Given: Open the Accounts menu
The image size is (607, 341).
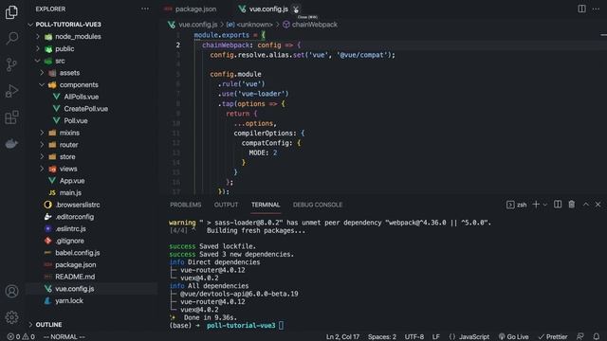Looking at the screenshot, I should pos(11,291).
